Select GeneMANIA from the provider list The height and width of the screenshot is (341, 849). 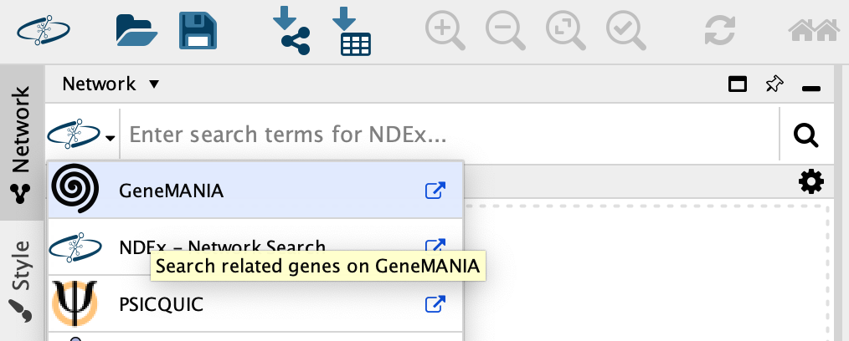[x=171, y=191]
